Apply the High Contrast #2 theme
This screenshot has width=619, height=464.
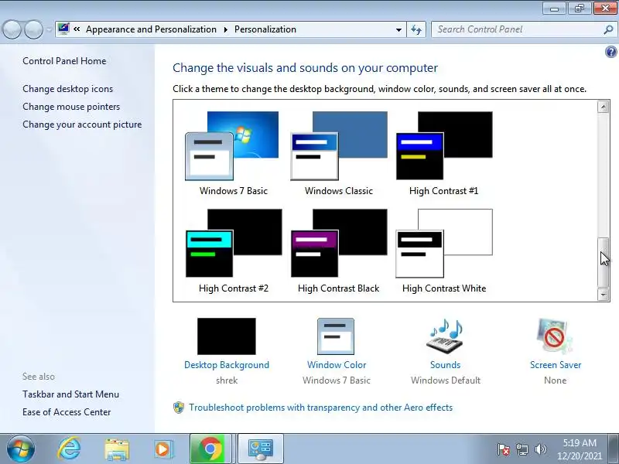click(x=233, y=251)
